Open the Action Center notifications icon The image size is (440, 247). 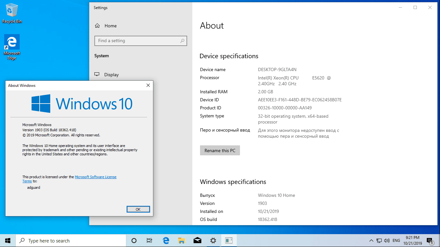[x=429, y=241]
